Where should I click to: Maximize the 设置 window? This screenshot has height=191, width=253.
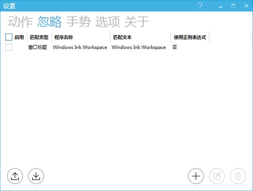[x=233, y=5]
